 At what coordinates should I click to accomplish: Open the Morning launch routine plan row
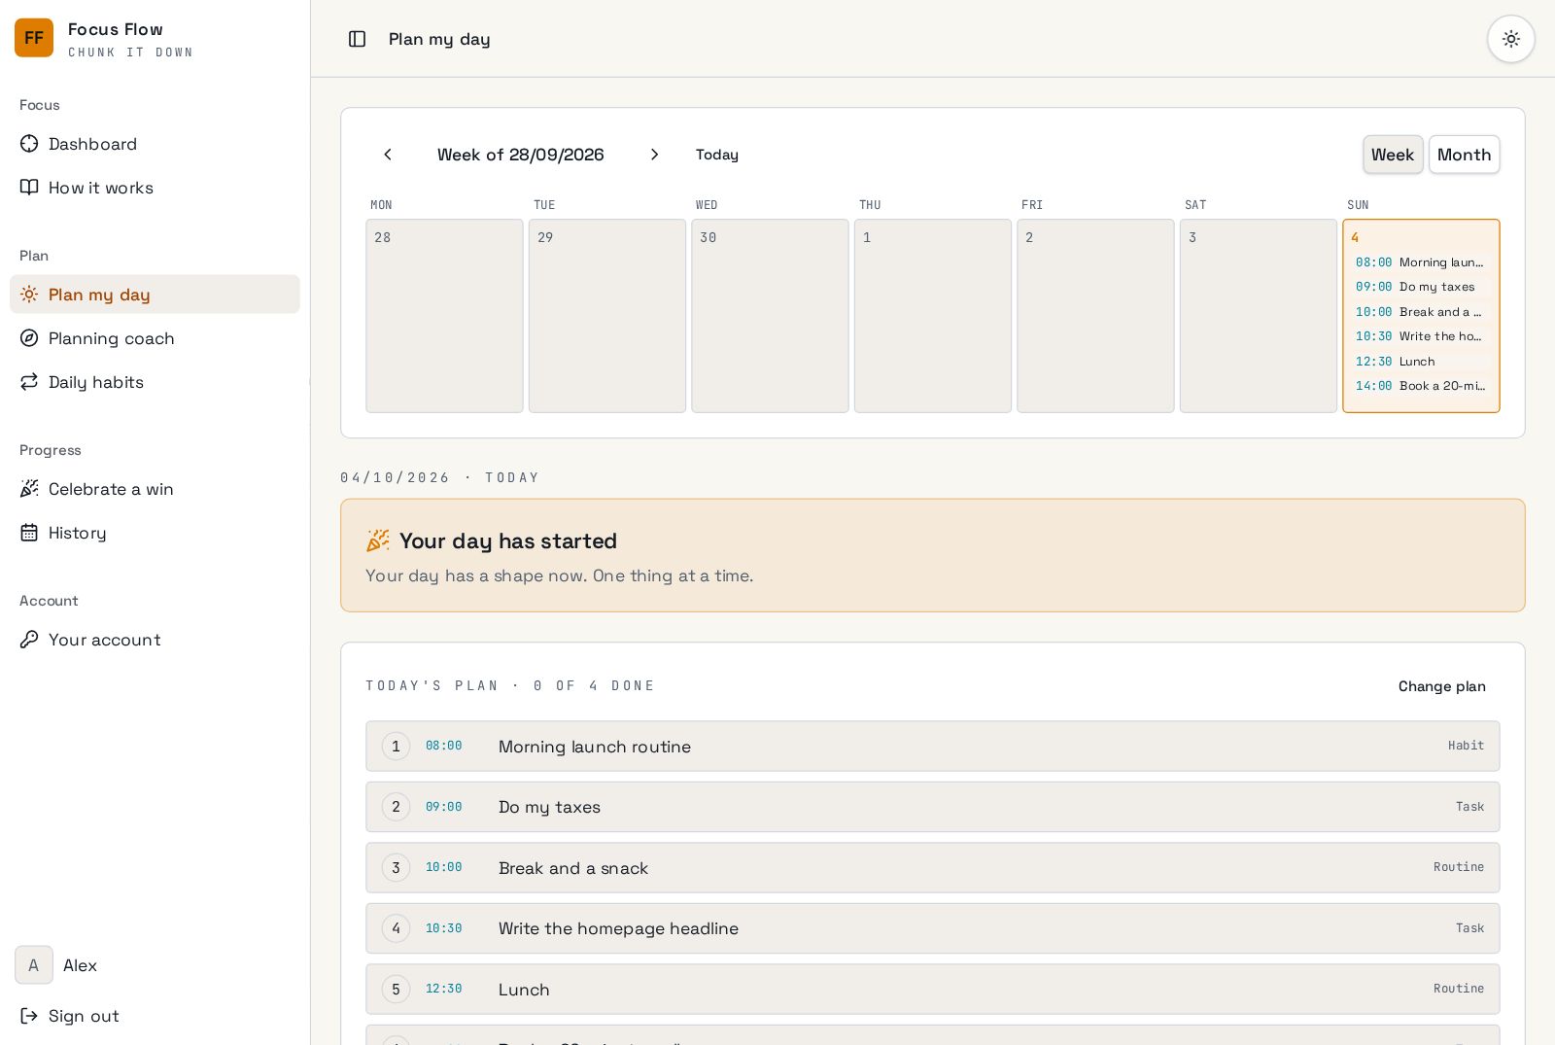(933, 747)
